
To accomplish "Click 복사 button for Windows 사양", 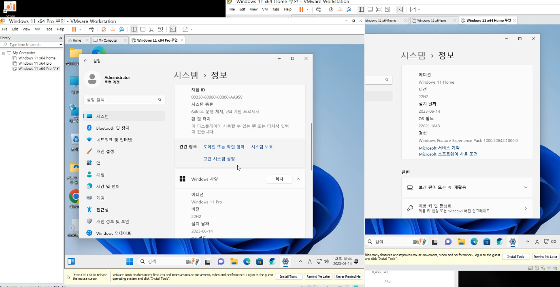I will click(279, 179).
